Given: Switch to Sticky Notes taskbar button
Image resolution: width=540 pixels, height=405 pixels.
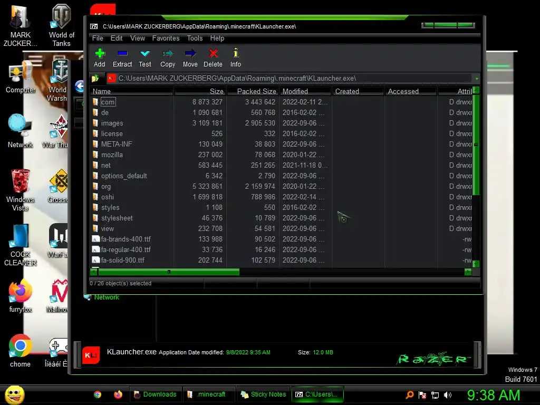Looking at the screenshot, I should click(x=264, y=394).
